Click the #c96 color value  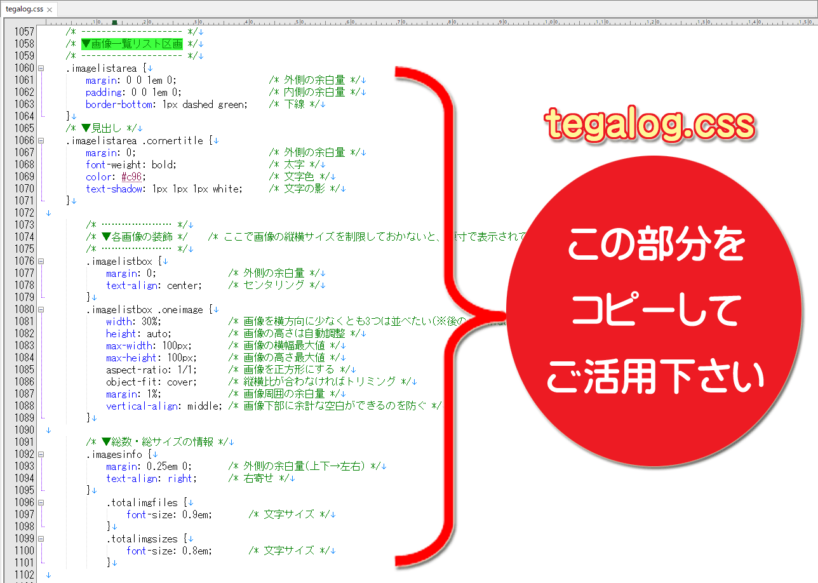(131, 177)
